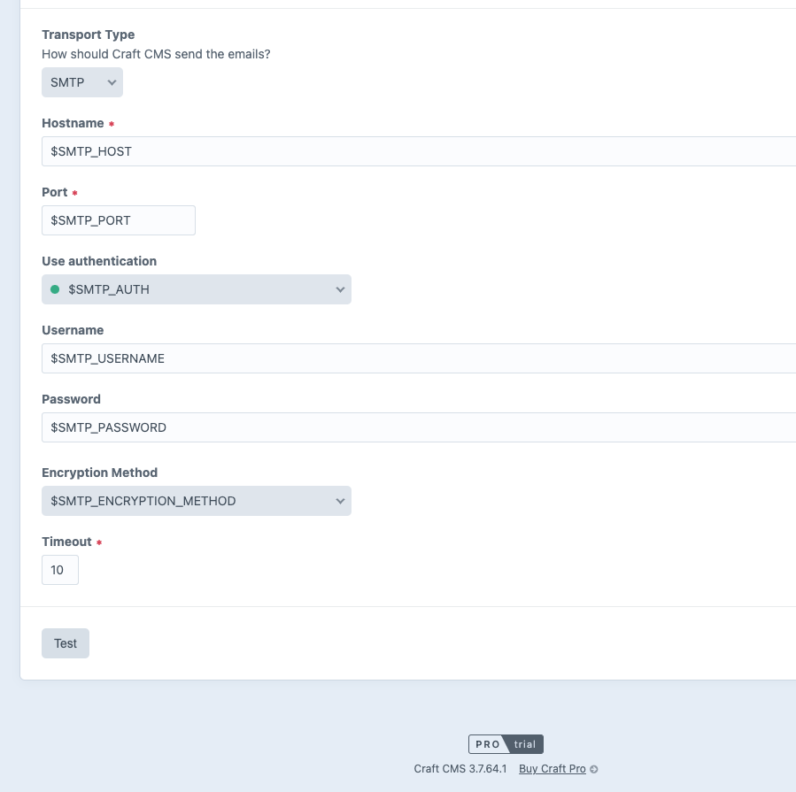Image resolution: width=796 pixels, height=792 pixels.
Task: Follow the Buy Craft Pro link
Action: pos(552,769)
